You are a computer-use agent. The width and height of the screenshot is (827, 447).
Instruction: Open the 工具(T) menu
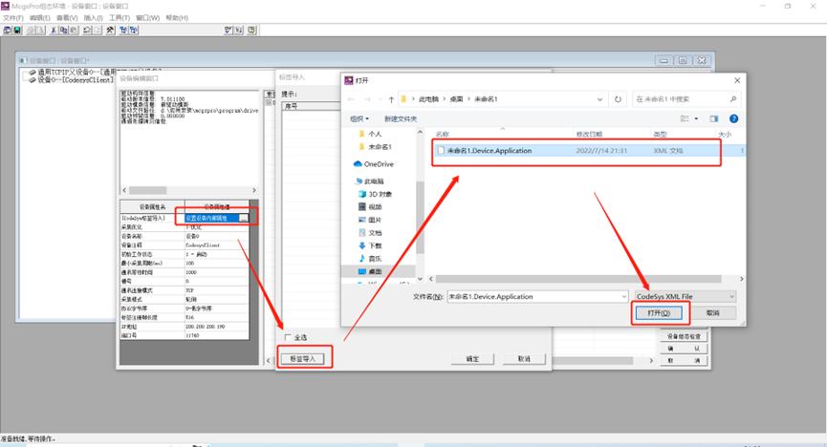pyautogui.click(x=120, y=18)
